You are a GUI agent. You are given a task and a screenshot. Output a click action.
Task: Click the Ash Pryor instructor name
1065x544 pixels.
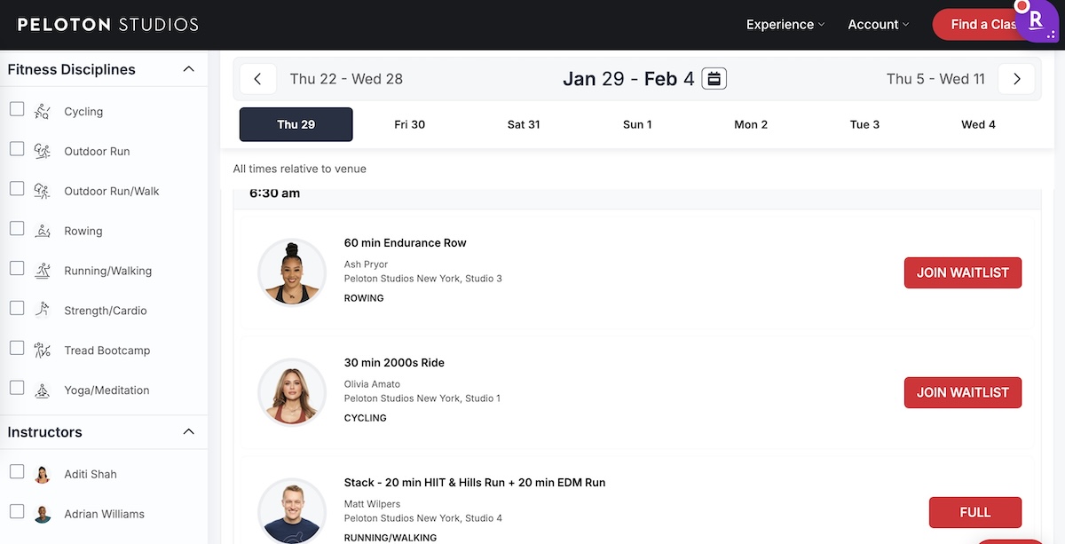point(367,264)
